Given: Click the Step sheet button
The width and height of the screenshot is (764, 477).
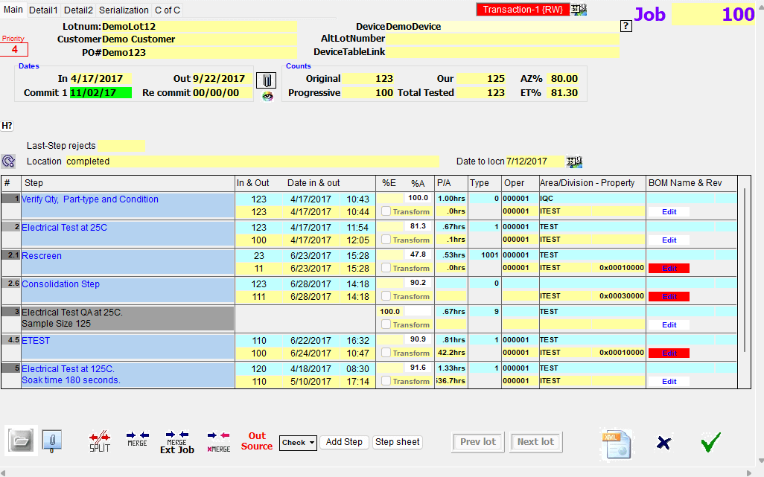Looking at the screenshot, I should (x=398, y=442).
